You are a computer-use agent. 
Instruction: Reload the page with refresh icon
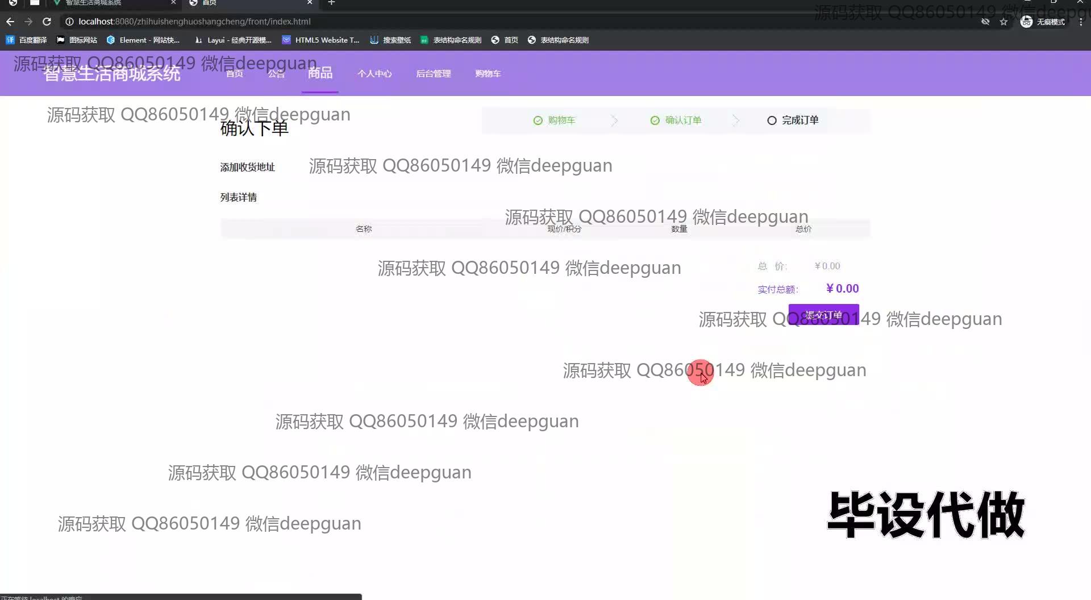click(47, 22)
